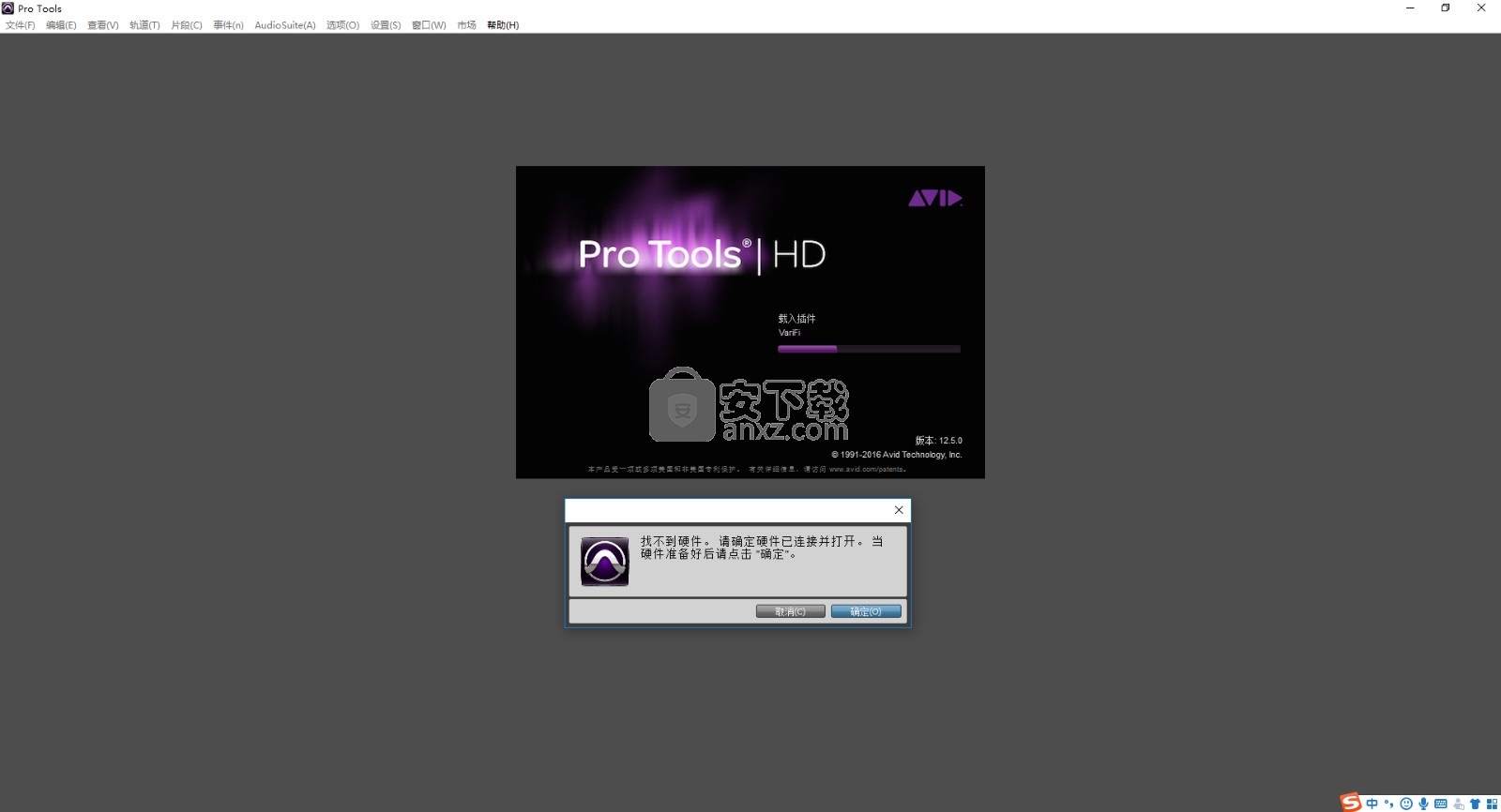Click the 确定(O) button in the dialog
This screenshot has width=1501, height=812.
[866, 611]
